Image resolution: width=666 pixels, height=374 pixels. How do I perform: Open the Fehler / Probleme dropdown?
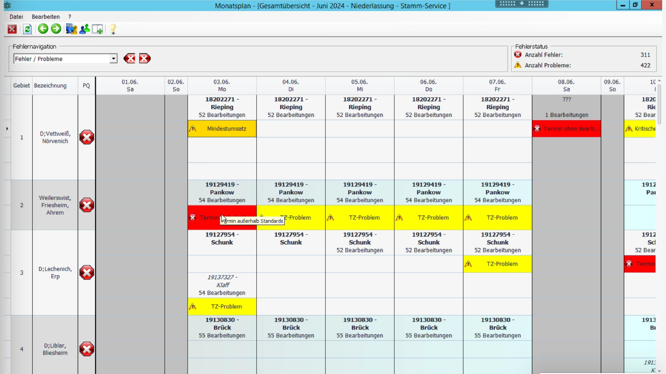pyautogui.click(x=113, y=59)
